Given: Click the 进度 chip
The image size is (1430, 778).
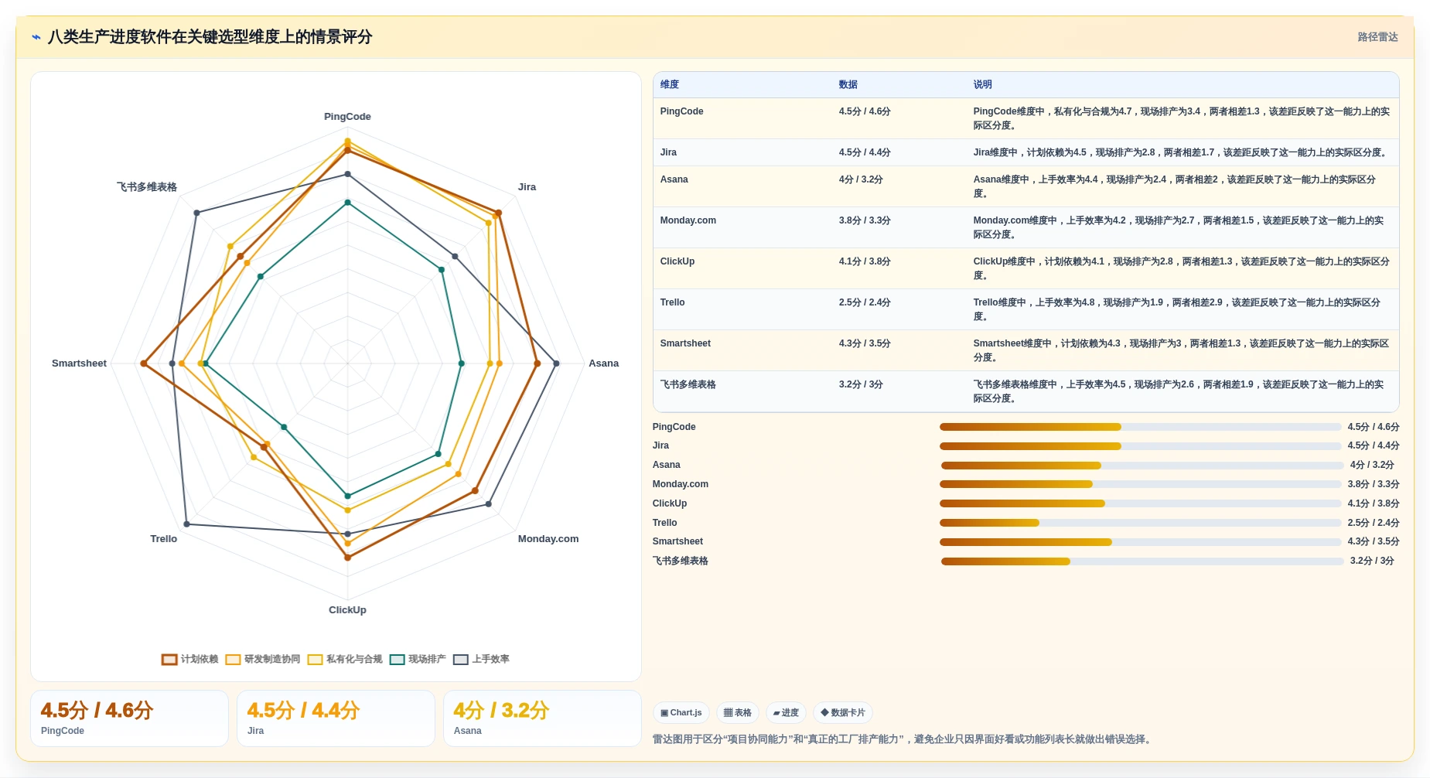Looking at the screenshot, I should 786,712.
